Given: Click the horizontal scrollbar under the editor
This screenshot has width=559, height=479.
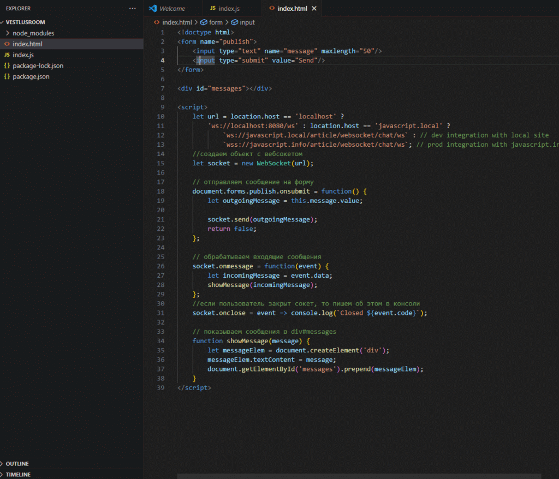Looking at the screenshot, I should [x=359, y=476].
